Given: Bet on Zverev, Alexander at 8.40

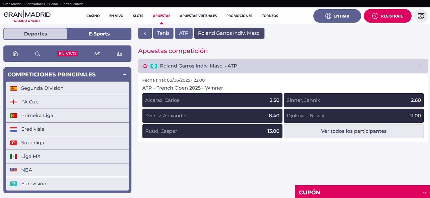Looking at the screenshot, I should click(x=212, y=116).
